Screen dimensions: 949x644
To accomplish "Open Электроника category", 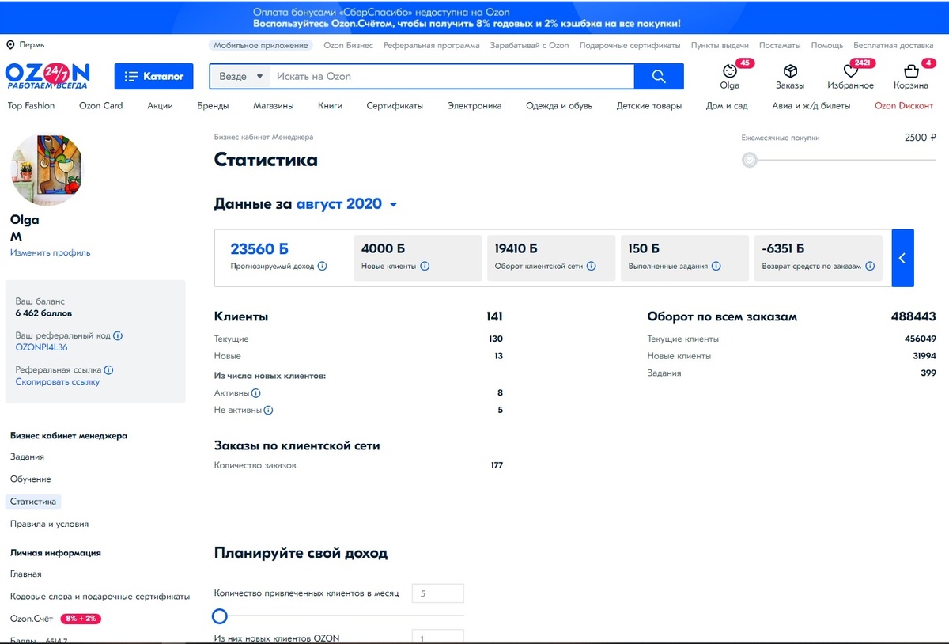I will [475, 105].
